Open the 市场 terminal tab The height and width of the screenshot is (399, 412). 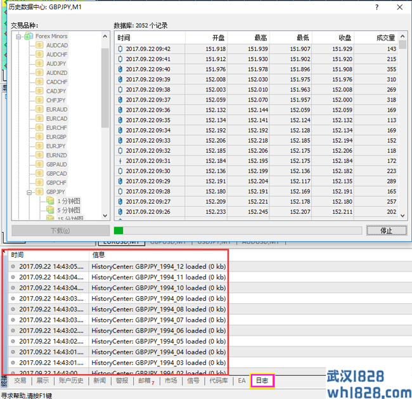pos(171,381)
